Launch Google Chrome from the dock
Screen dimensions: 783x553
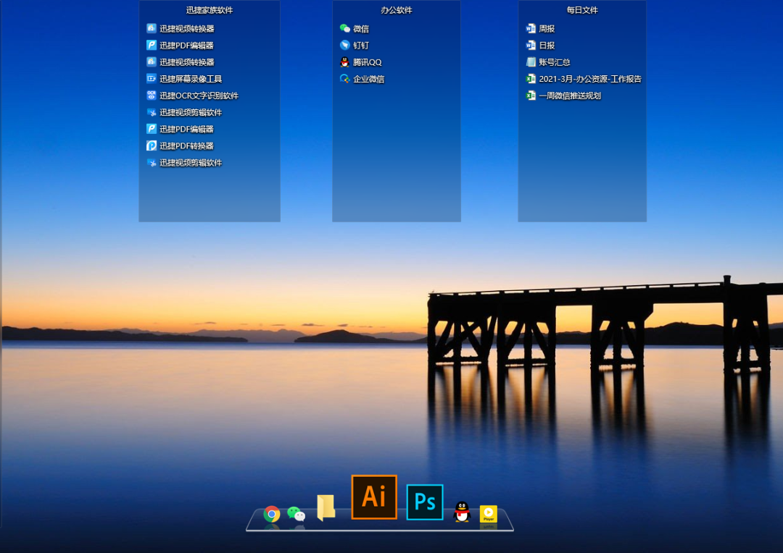coord(272,514)
